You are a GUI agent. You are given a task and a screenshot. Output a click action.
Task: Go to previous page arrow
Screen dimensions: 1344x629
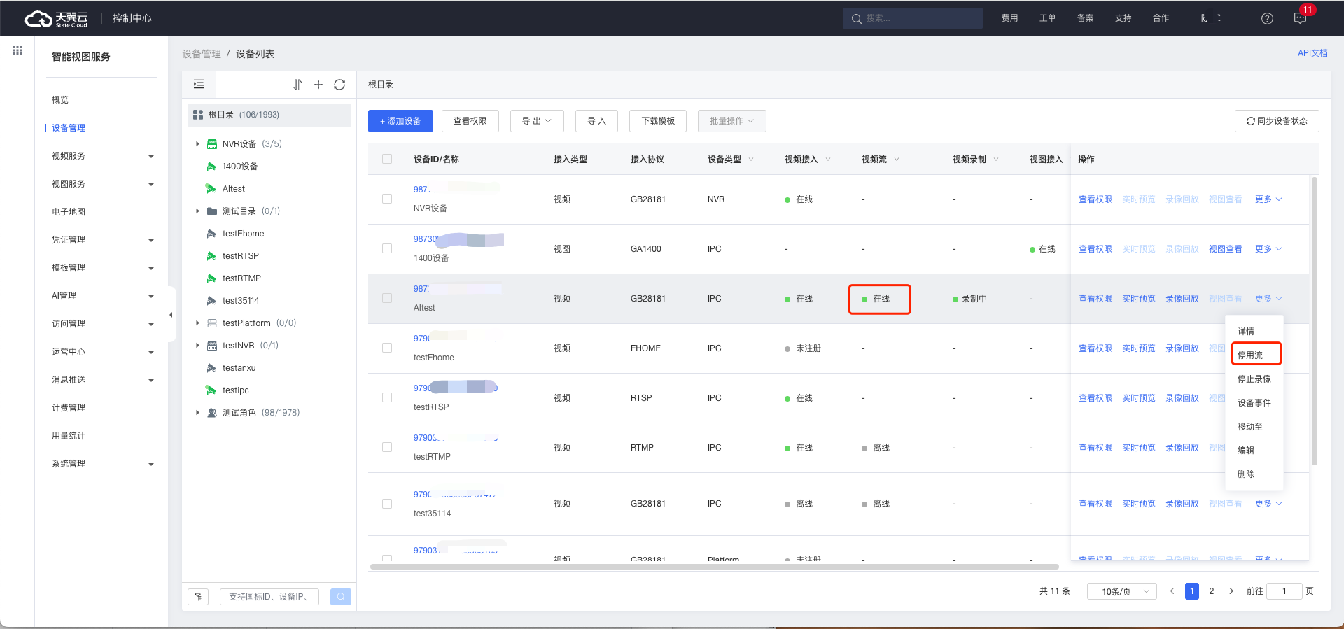coord(1172,591)
